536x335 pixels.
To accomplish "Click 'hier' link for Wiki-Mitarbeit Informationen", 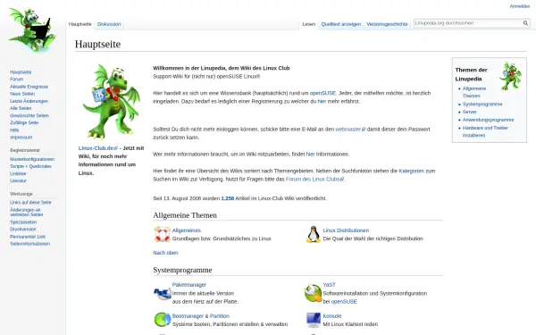I will point(310,155).
